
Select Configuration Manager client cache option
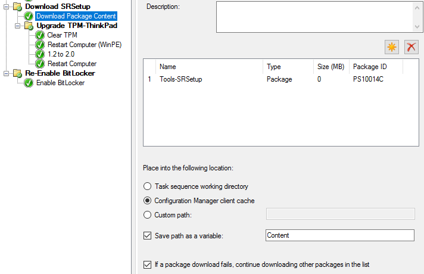point(147,200)
